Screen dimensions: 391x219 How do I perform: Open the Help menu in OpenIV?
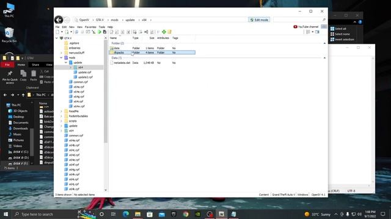110,27
